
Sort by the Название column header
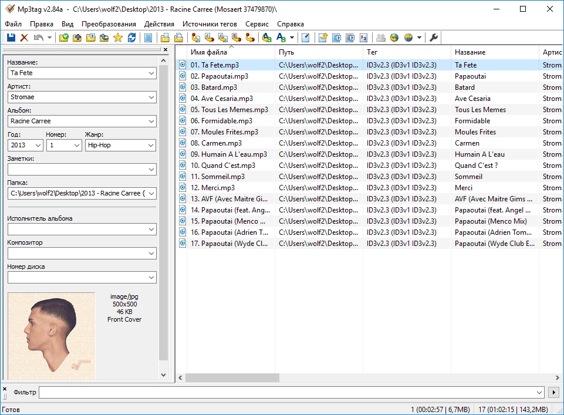pyautogui.click(x=495, y=52)
